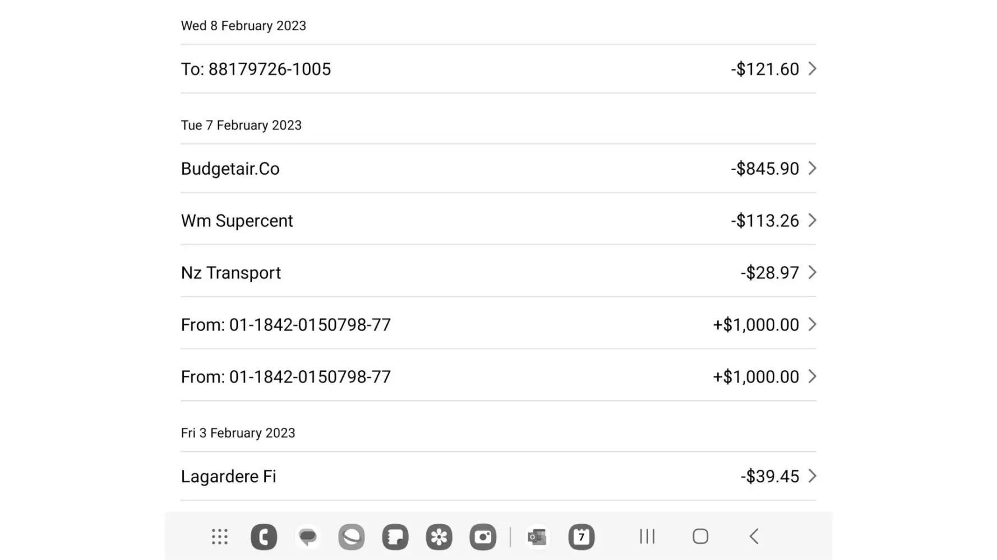The height and width of the screenshot is (560, 997).
Task: Open Samsung Internet browser icon
Action: [x=352, y=536]
